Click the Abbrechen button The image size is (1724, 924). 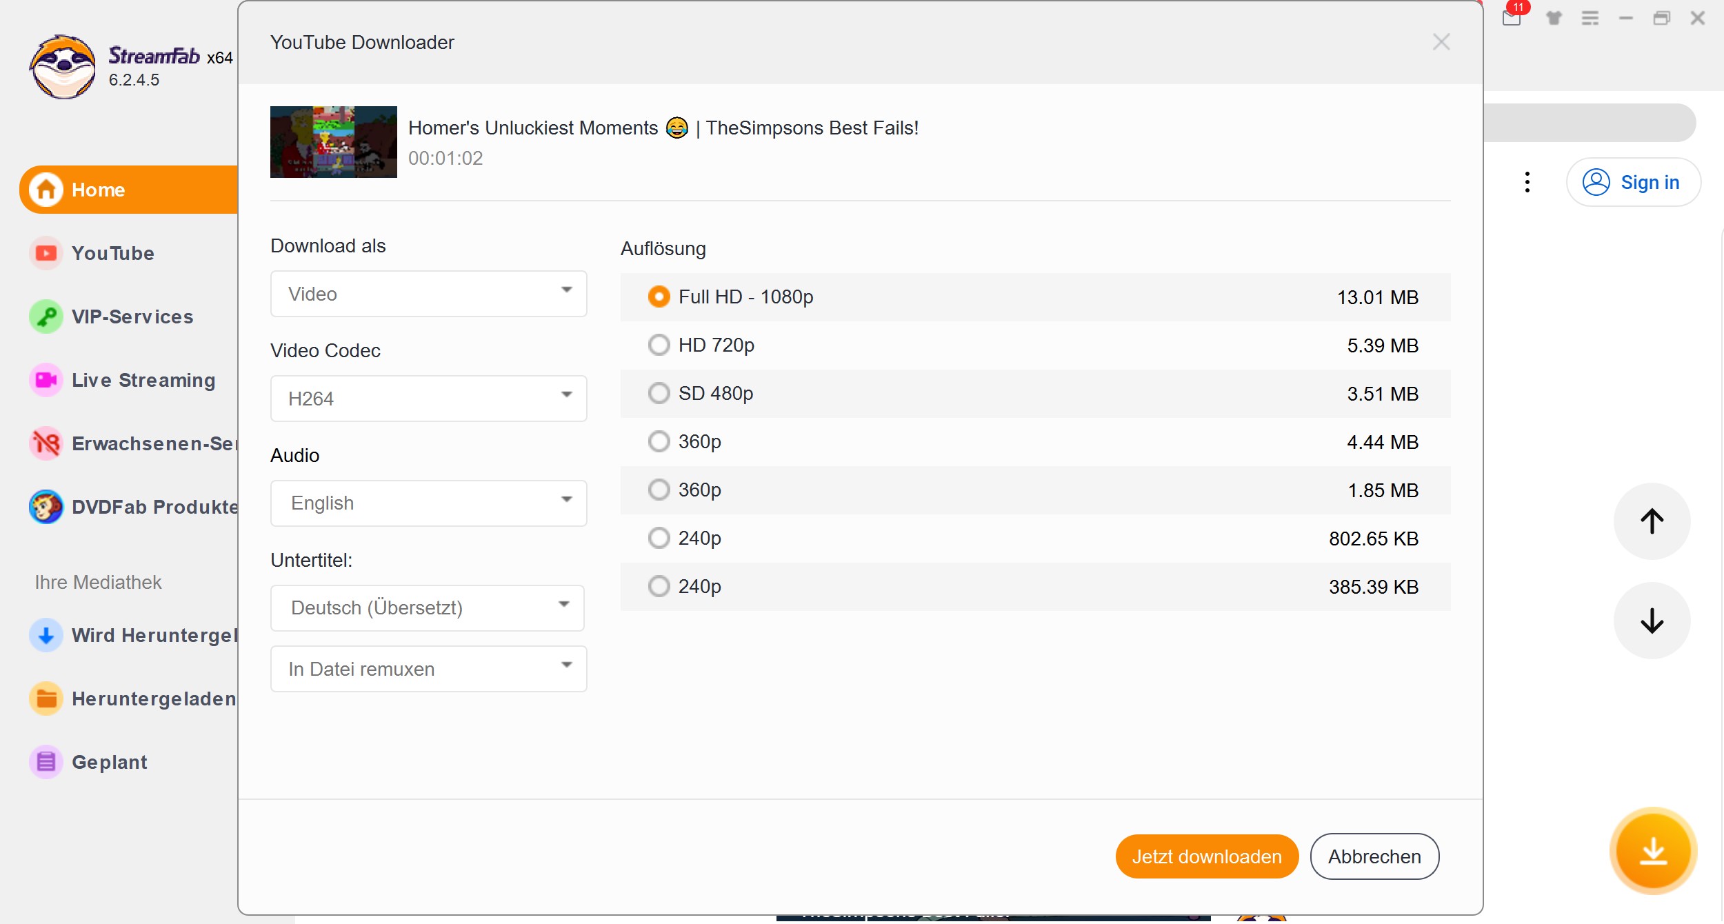[1374, 856]
